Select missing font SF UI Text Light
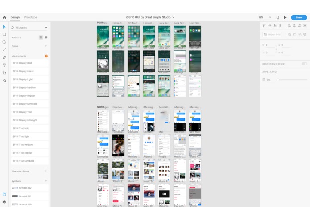 [29, 136]
